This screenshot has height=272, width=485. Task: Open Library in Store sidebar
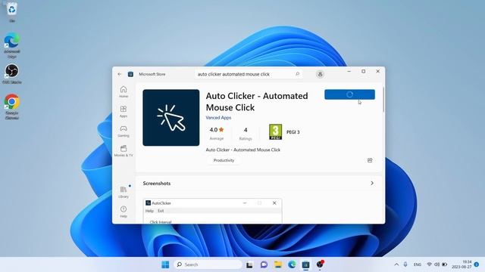coord(124,192)
